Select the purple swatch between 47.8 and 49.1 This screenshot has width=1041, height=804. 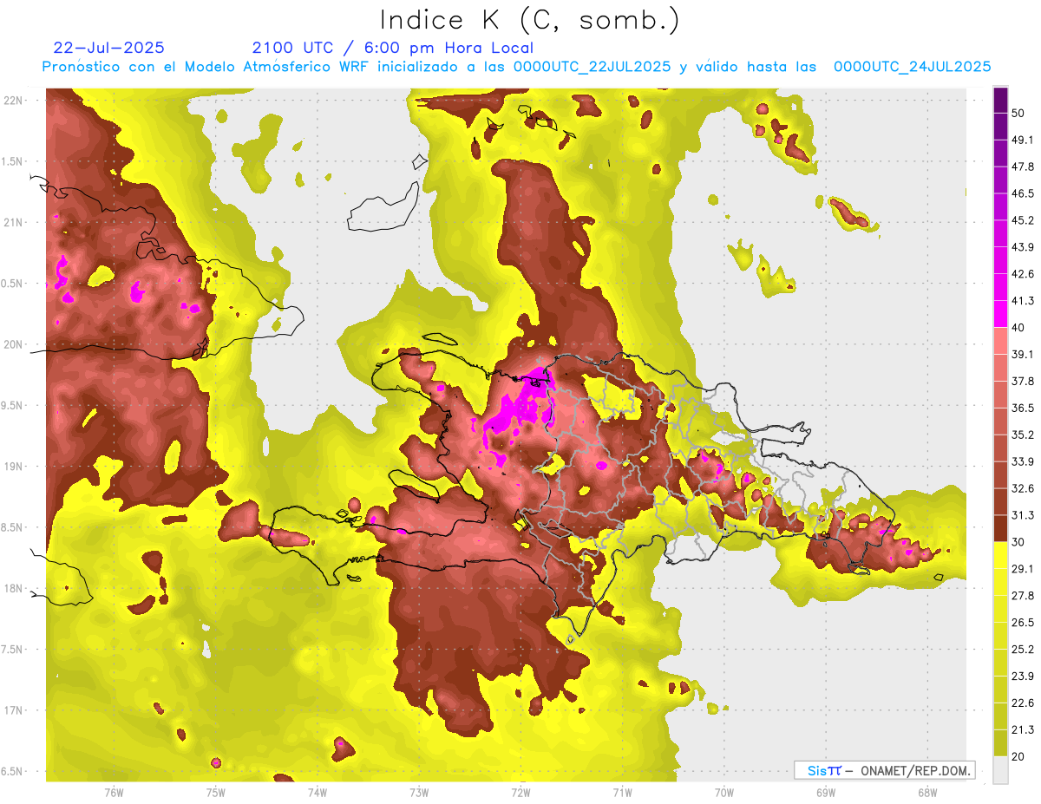click(x=1000, y=154)
